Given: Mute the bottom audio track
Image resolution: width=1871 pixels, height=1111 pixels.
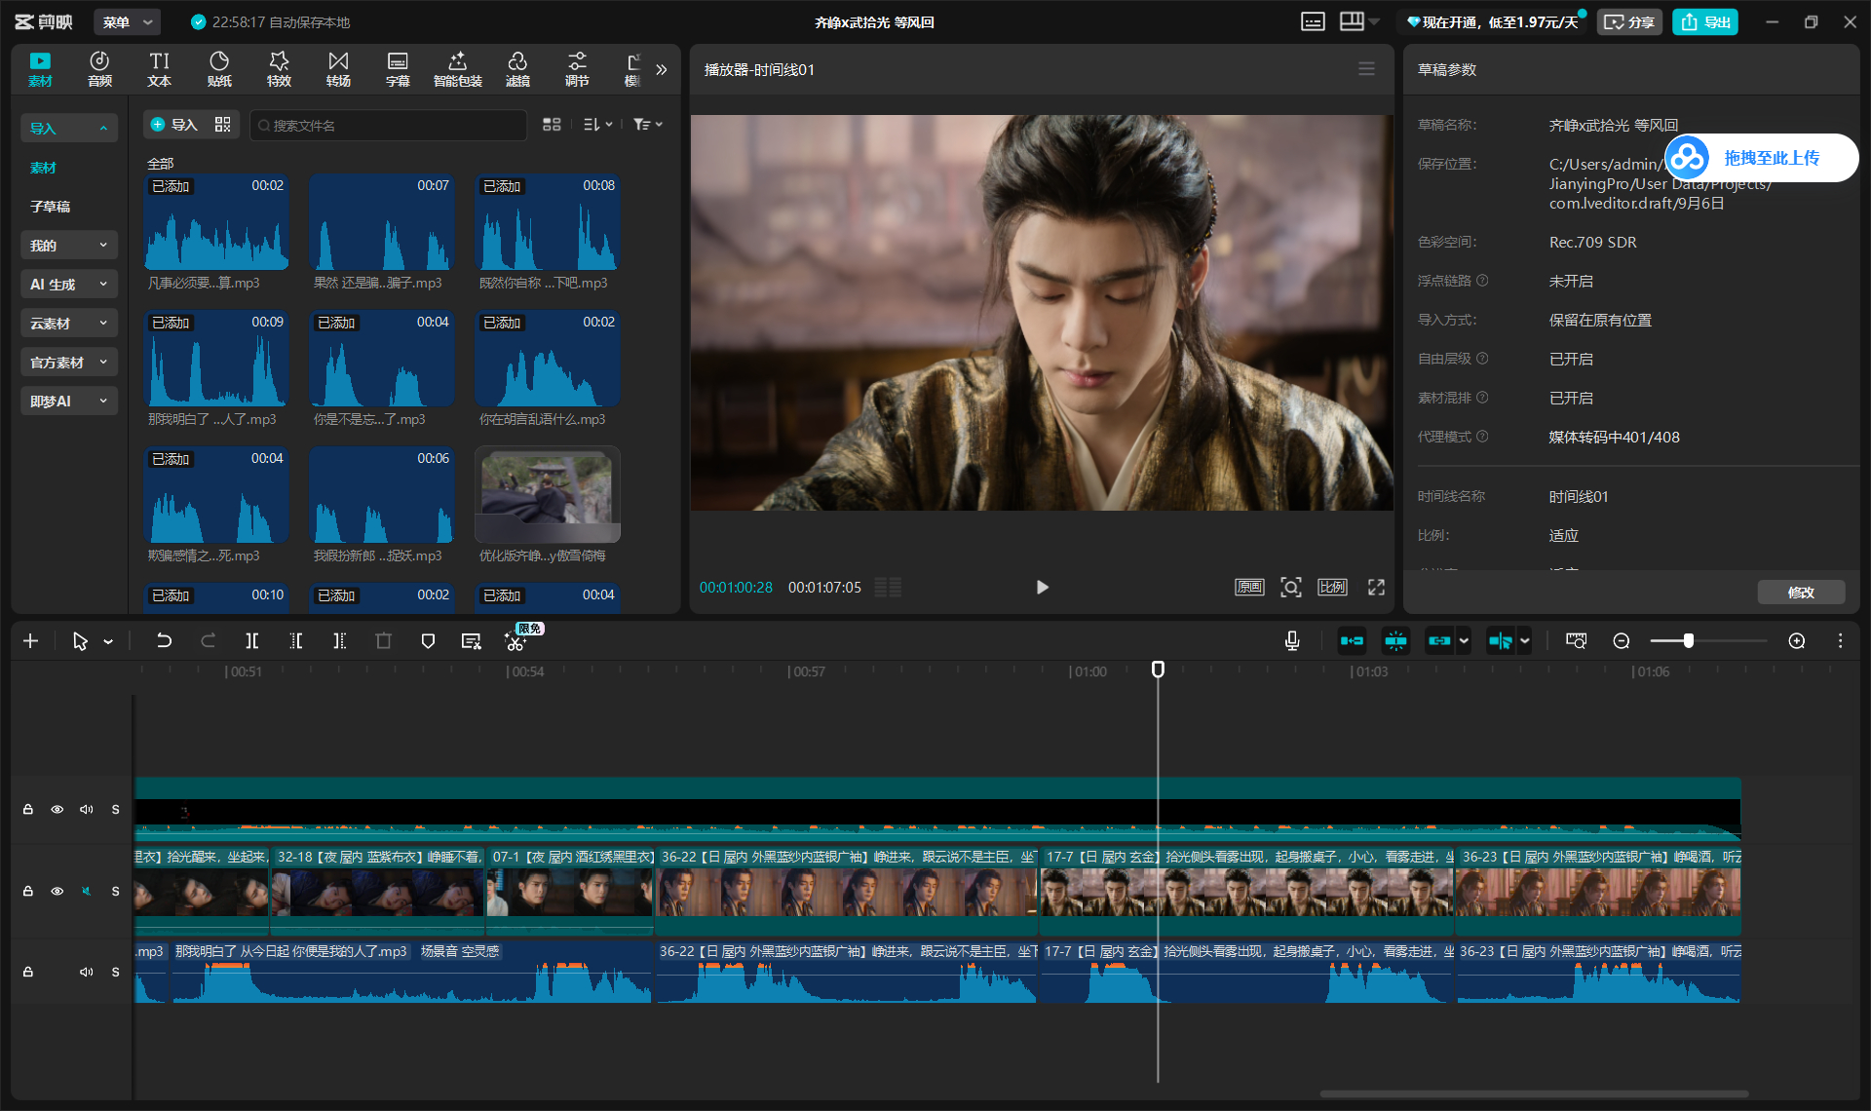Looking at the screenshot, I should 87,972.
